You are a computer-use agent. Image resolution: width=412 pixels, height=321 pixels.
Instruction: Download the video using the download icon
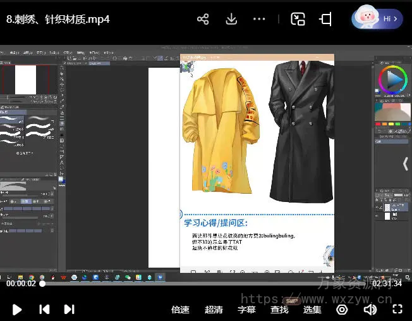coord(231,19)
